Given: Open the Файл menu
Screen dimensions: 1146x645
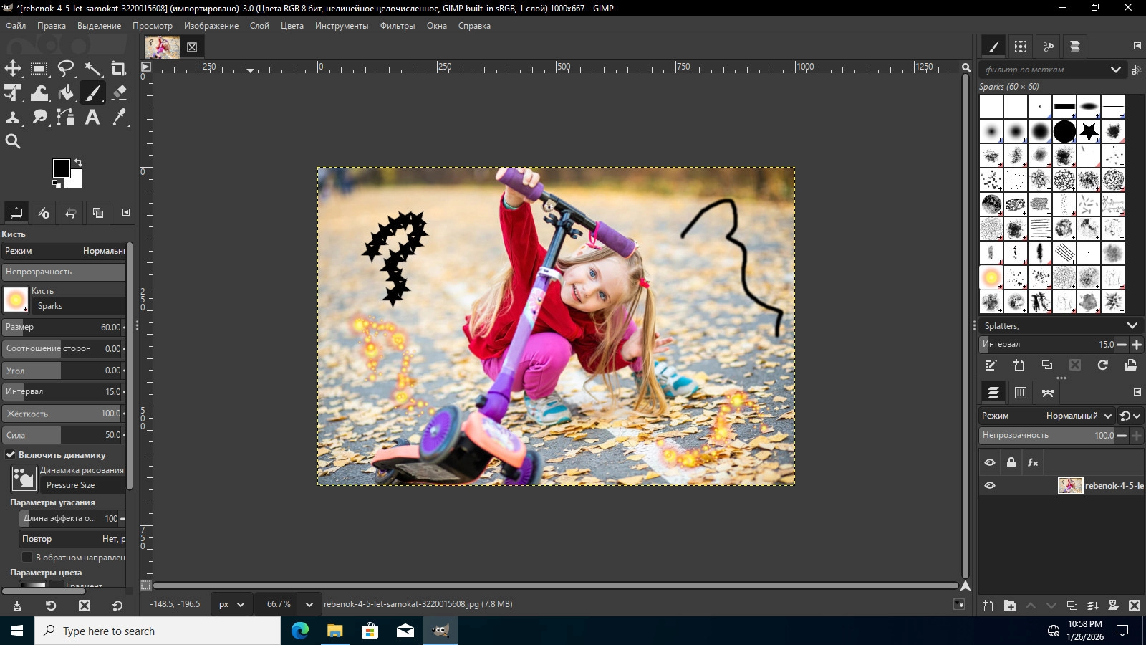Looking at the screenshot, I should 16,26.
